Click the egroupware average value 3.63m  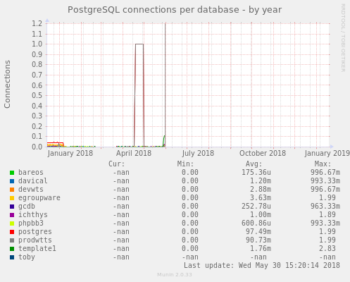[261, 198]
